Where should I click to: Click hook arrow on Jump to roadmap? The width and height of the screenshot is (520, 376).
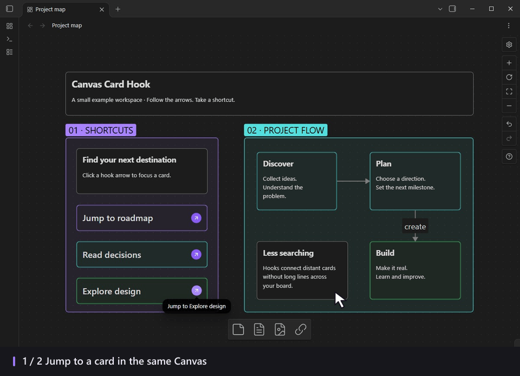tap(196, 218)
